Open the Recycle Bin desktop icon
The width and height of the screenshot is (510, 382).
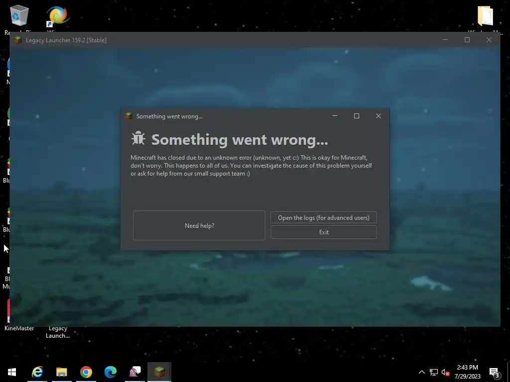click(x=19, y=15)
